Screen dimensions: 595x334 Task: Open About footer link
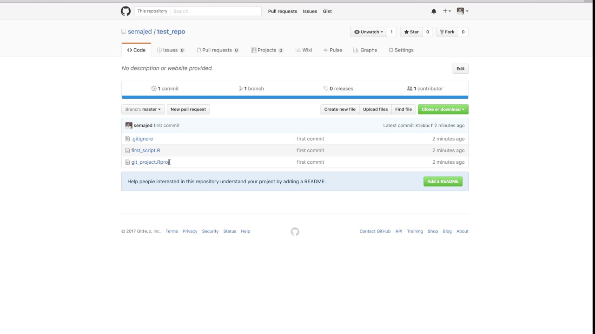[463, 231]
